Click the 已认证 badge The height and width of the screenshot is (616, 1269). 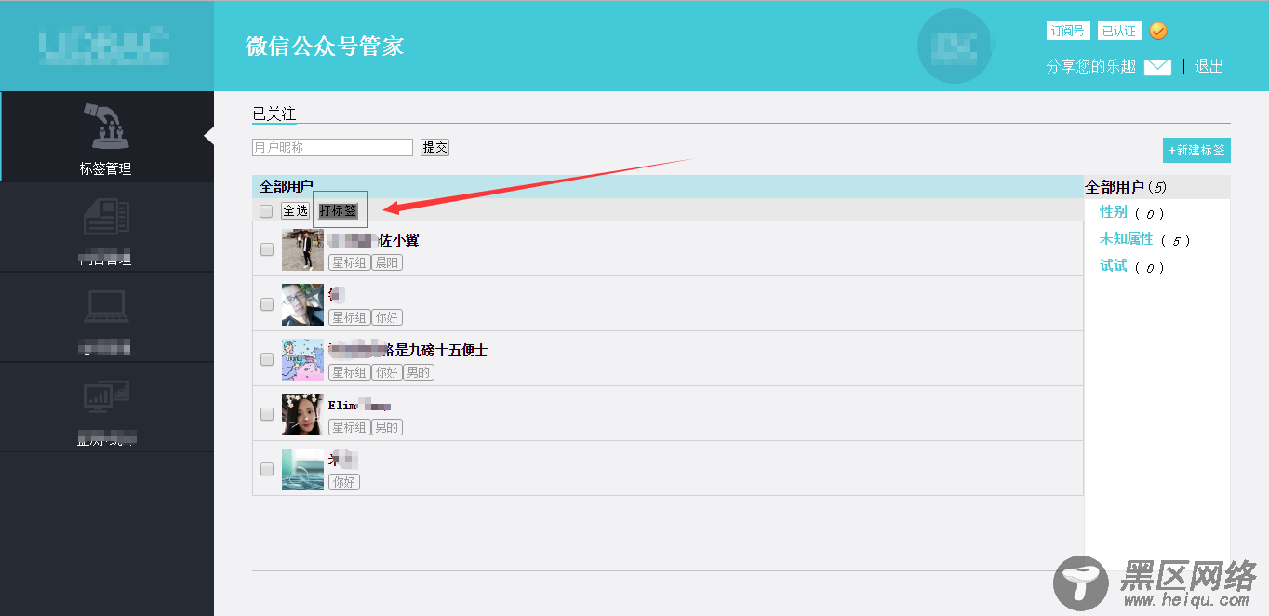(1119, 31)
